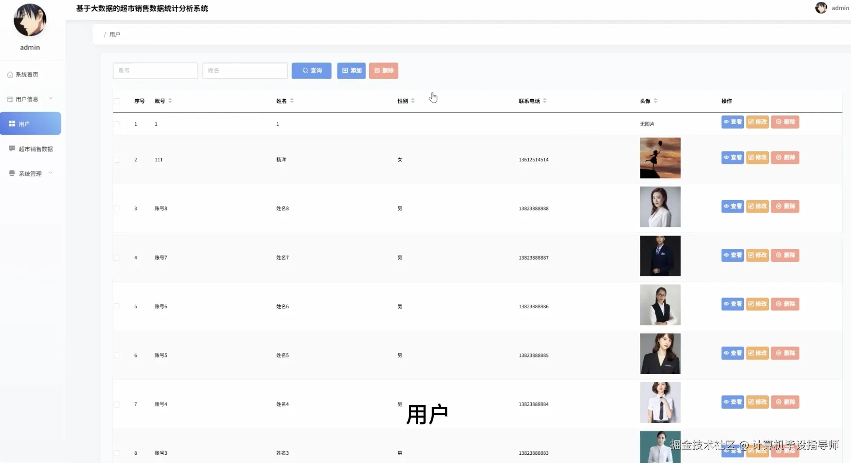
Task: Click the sort arrows on 账号 column
Action: 171,101
